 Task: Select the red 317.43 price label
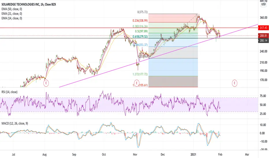click(x=263, y=28)
